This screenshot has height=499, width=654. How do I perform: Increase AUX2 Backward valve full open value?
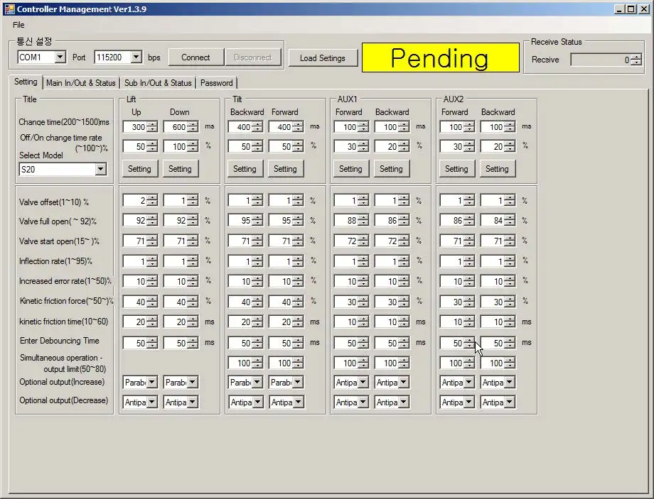[x=509, y=218]
